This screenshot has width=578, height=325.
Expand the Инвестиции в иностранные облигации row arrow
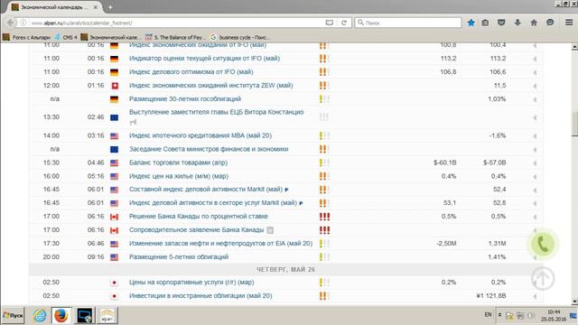[x=534, y=296]
